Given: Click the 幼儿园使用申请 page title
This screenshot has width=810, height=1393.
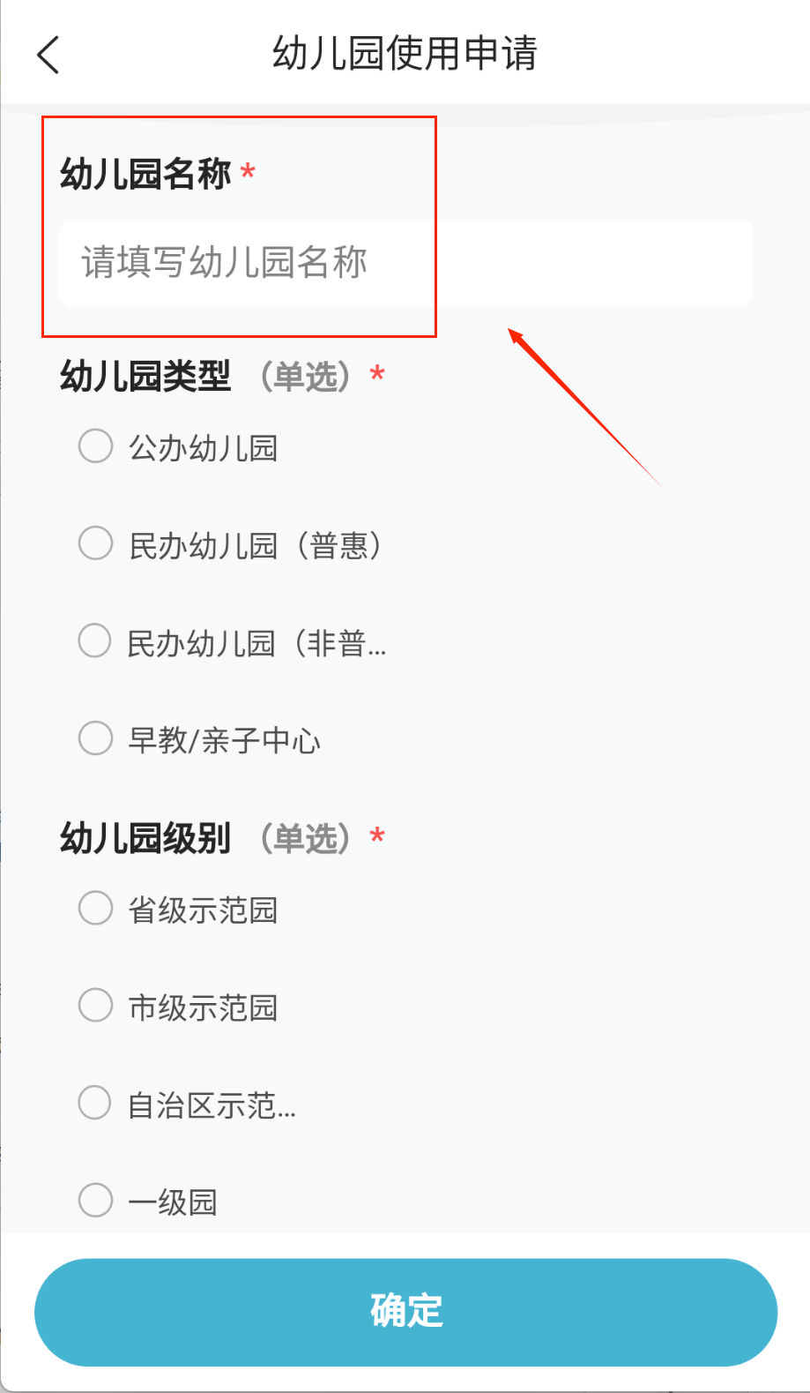Looking at the screenshot, I should [405, 53].
